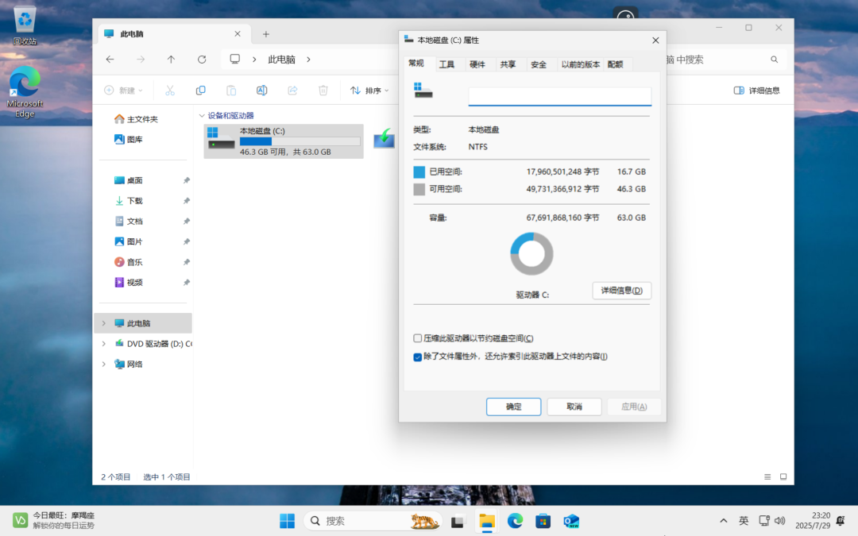The image size is (858, 536).
Task: Switch to the 安全 tab
Action: click(539, 64)
